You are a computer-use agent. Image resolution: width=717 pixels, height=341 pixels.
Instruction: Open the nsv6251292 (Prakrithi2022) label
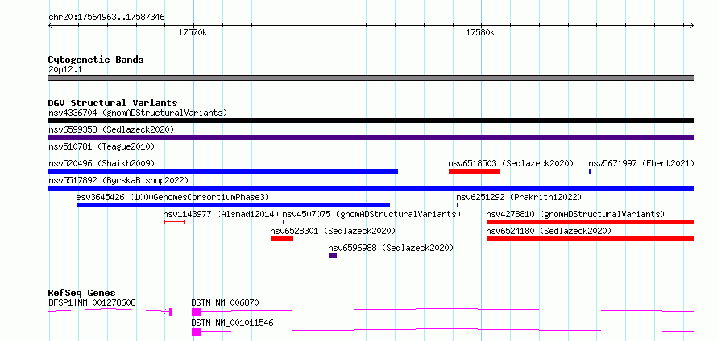click(519, 197)
